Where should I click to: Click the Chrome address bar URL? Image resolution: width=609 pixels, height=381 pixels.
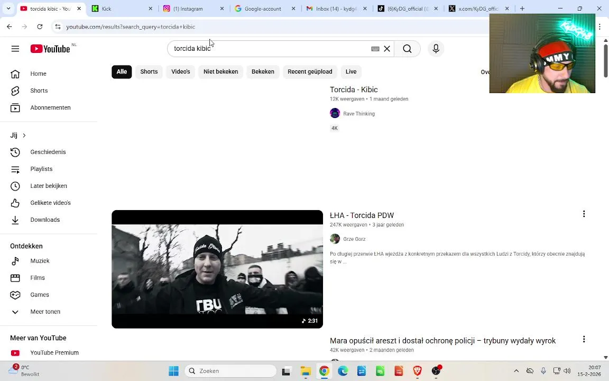click(131, 26)
